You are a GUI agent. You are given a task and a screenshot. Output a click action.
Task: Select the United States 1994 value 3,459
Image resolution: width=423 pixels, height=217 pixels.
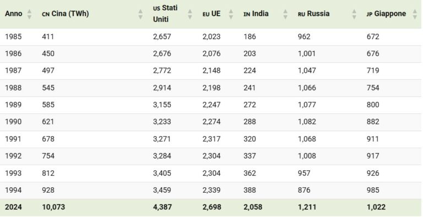click(162, 190)
